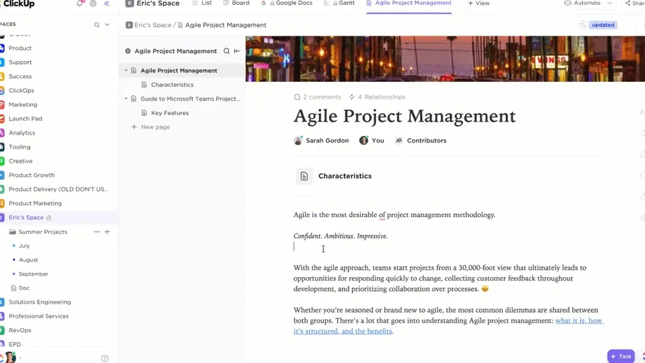Screen dimensions: 645x363
Task: Open the Creative space
Action: 21,161
